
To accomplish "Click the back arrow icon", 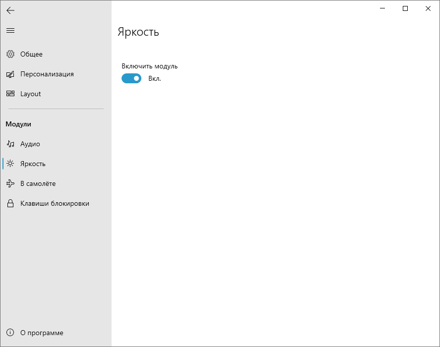I will tap(10, 10).
